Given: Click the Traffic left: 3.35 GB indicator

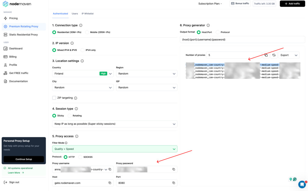Looking at the screenshot, I should (x=264, y=4).
